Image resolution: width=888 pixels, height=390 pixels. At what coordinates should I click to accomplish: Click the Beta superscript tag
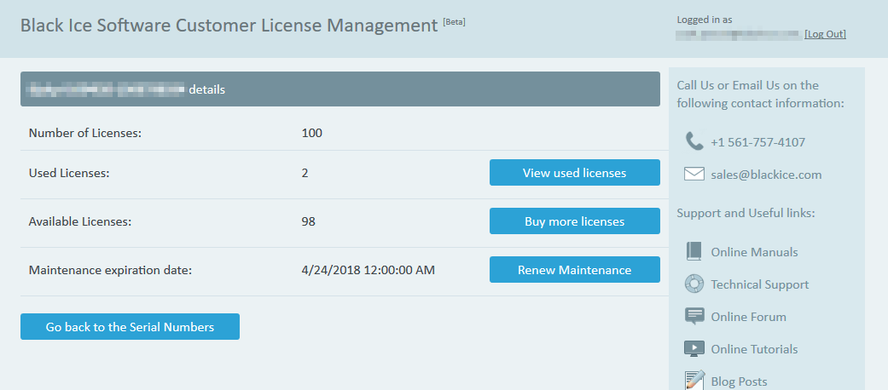point(454,22)
